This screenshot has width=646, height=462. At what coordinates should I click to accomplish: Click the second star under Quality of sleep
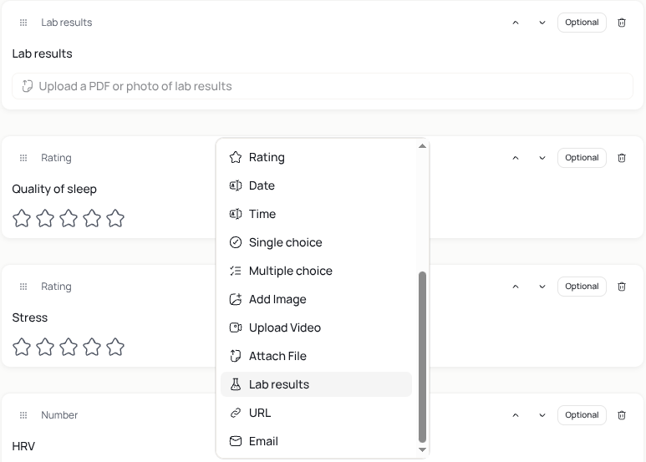click(45, 218)
